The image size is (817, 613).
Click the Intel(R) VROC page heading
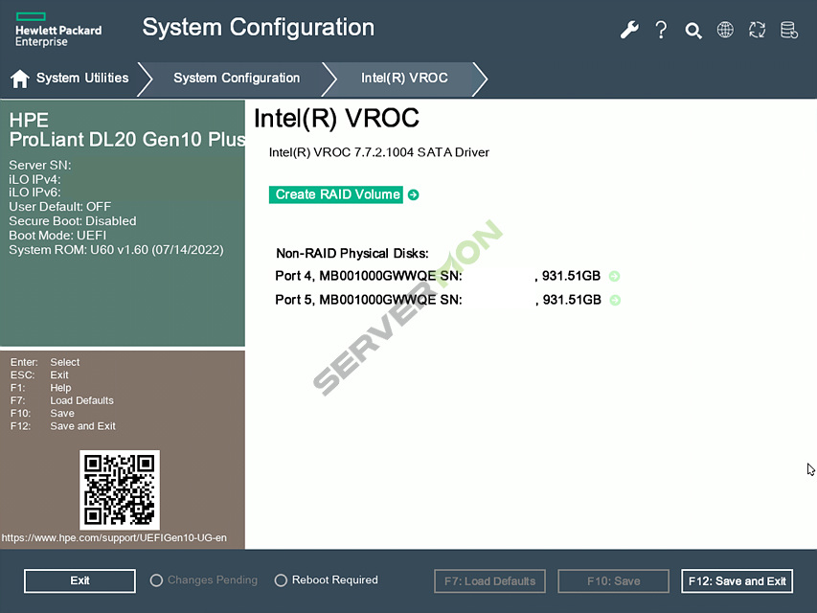coord(336,119)
